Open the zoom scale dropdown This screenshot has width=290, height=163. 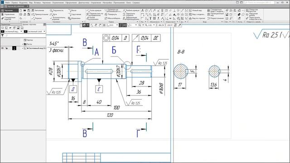tap(154, 25)
